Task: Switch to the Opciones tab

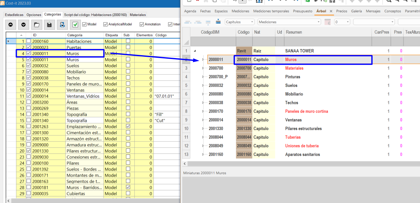Action: coord(34,15)
